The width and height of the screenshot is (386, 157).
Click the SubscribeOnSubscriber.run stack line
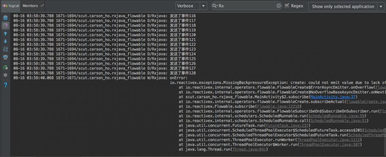(x=283, y=111)
